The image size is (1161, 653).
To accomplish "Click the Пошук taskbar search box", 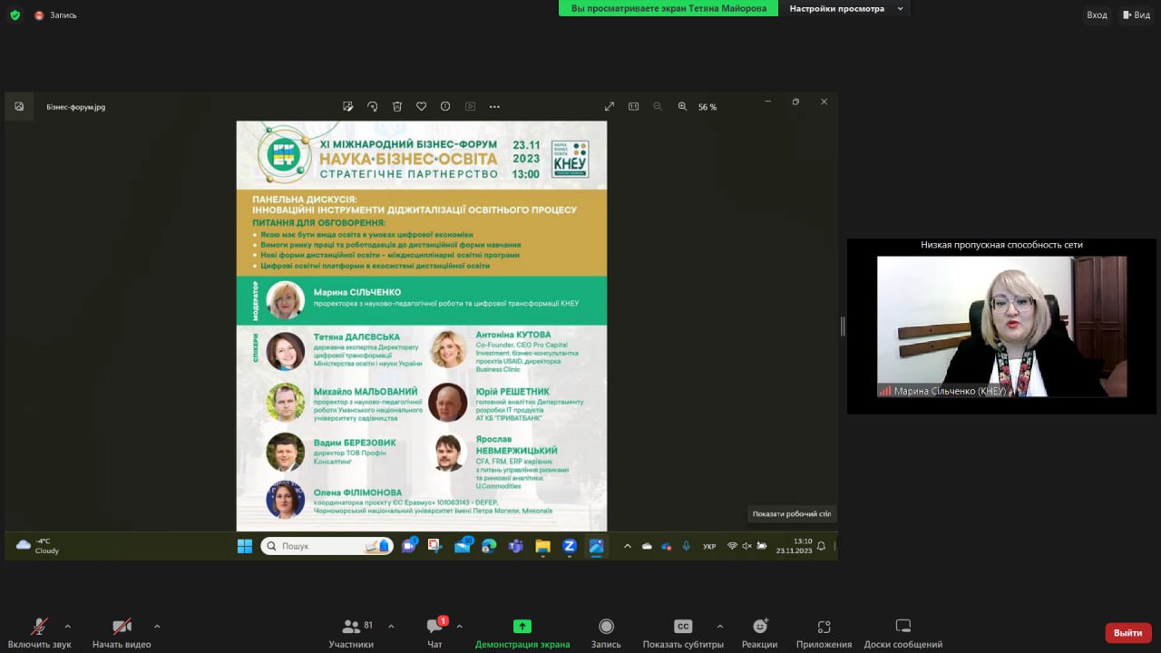I will [x=327, y=546].
